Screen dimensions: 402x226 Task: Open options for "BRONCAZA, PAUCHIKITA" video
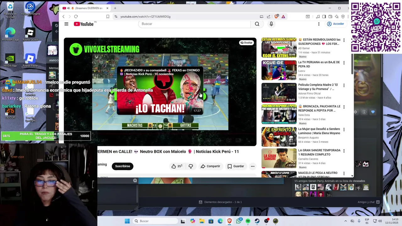coord(344,107)
